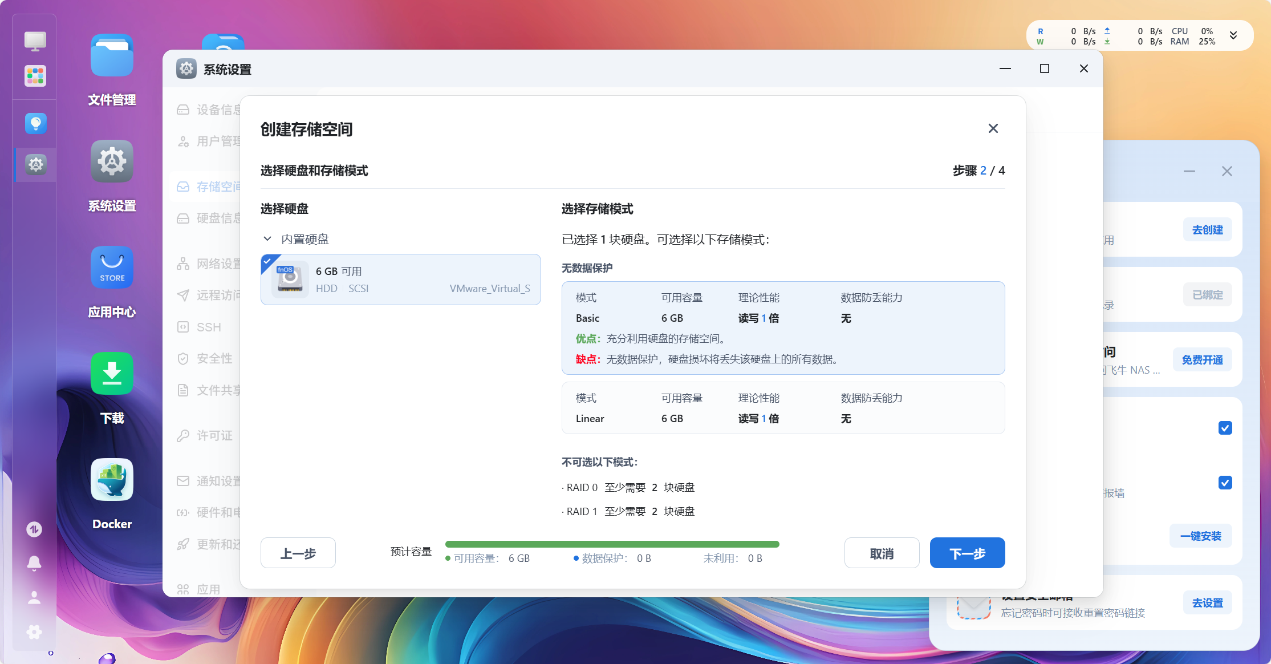Uncheck the selected 6 GB VMware disk

click(x=400, y=280)
